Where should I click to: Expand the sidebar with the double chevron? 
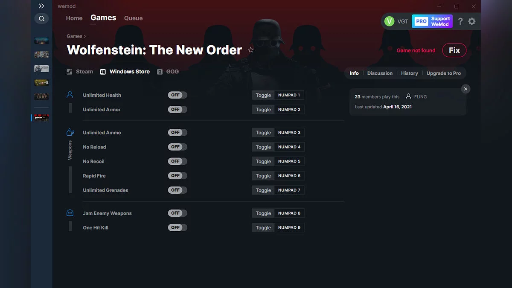pos(41,6)
